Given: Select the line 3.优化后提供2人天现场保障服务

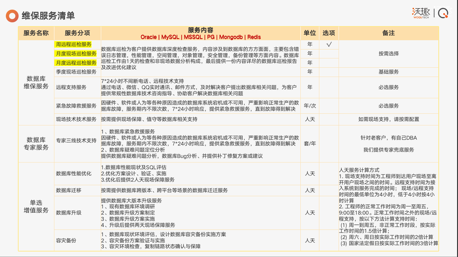Looking at the screenshot, I should pyautogui.click(x=138, y=180).
